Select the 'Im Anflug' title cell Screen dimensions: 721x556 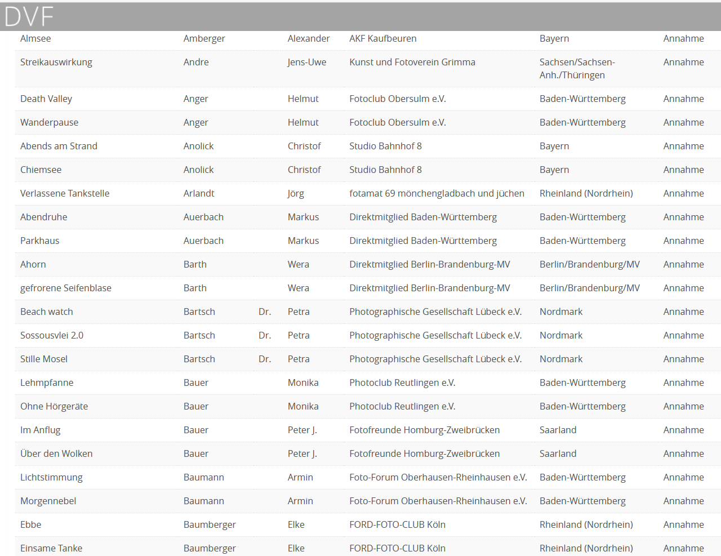click(41, 430)
